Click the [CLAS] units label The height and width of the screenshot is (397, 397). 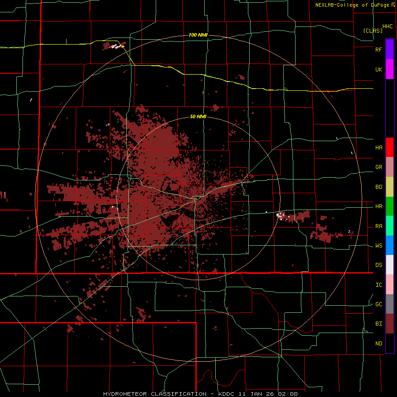[x=373, y=30]
